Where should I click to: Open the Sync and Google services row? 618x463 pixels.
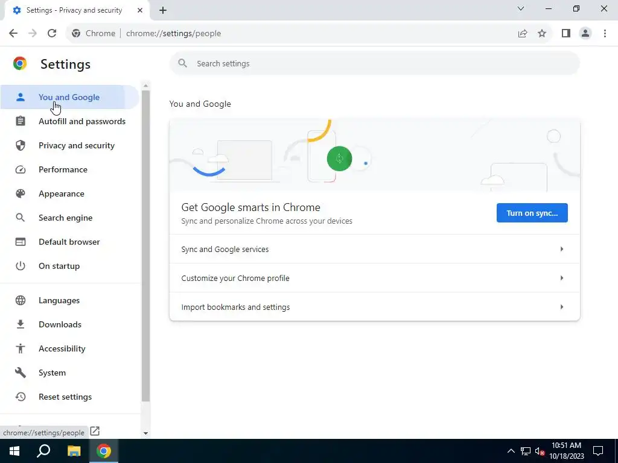pyautogui.click(x=374, y=249)
